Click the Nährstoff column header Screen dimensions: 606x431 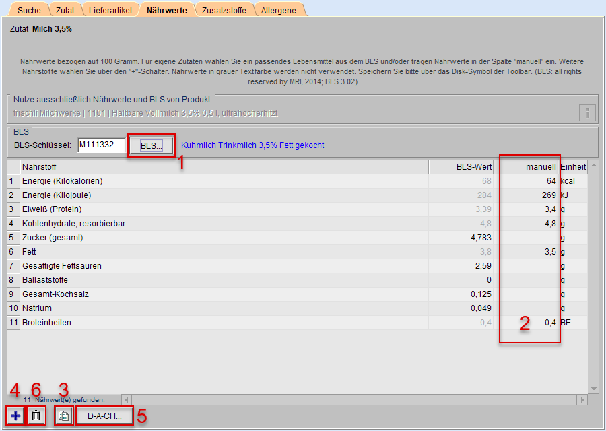point(222,166)
